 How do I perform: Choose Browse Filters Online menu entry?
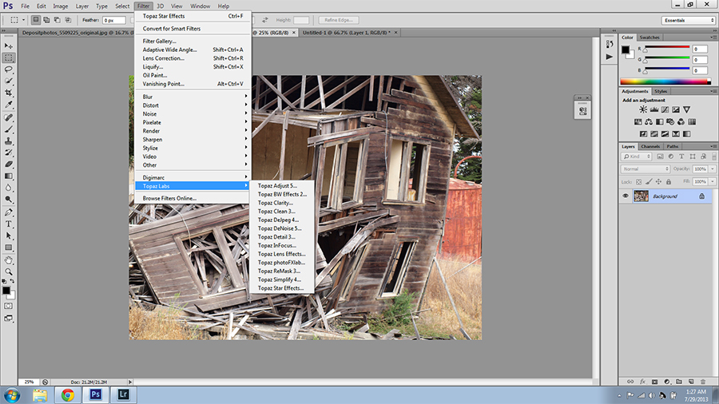click(169, 198)
